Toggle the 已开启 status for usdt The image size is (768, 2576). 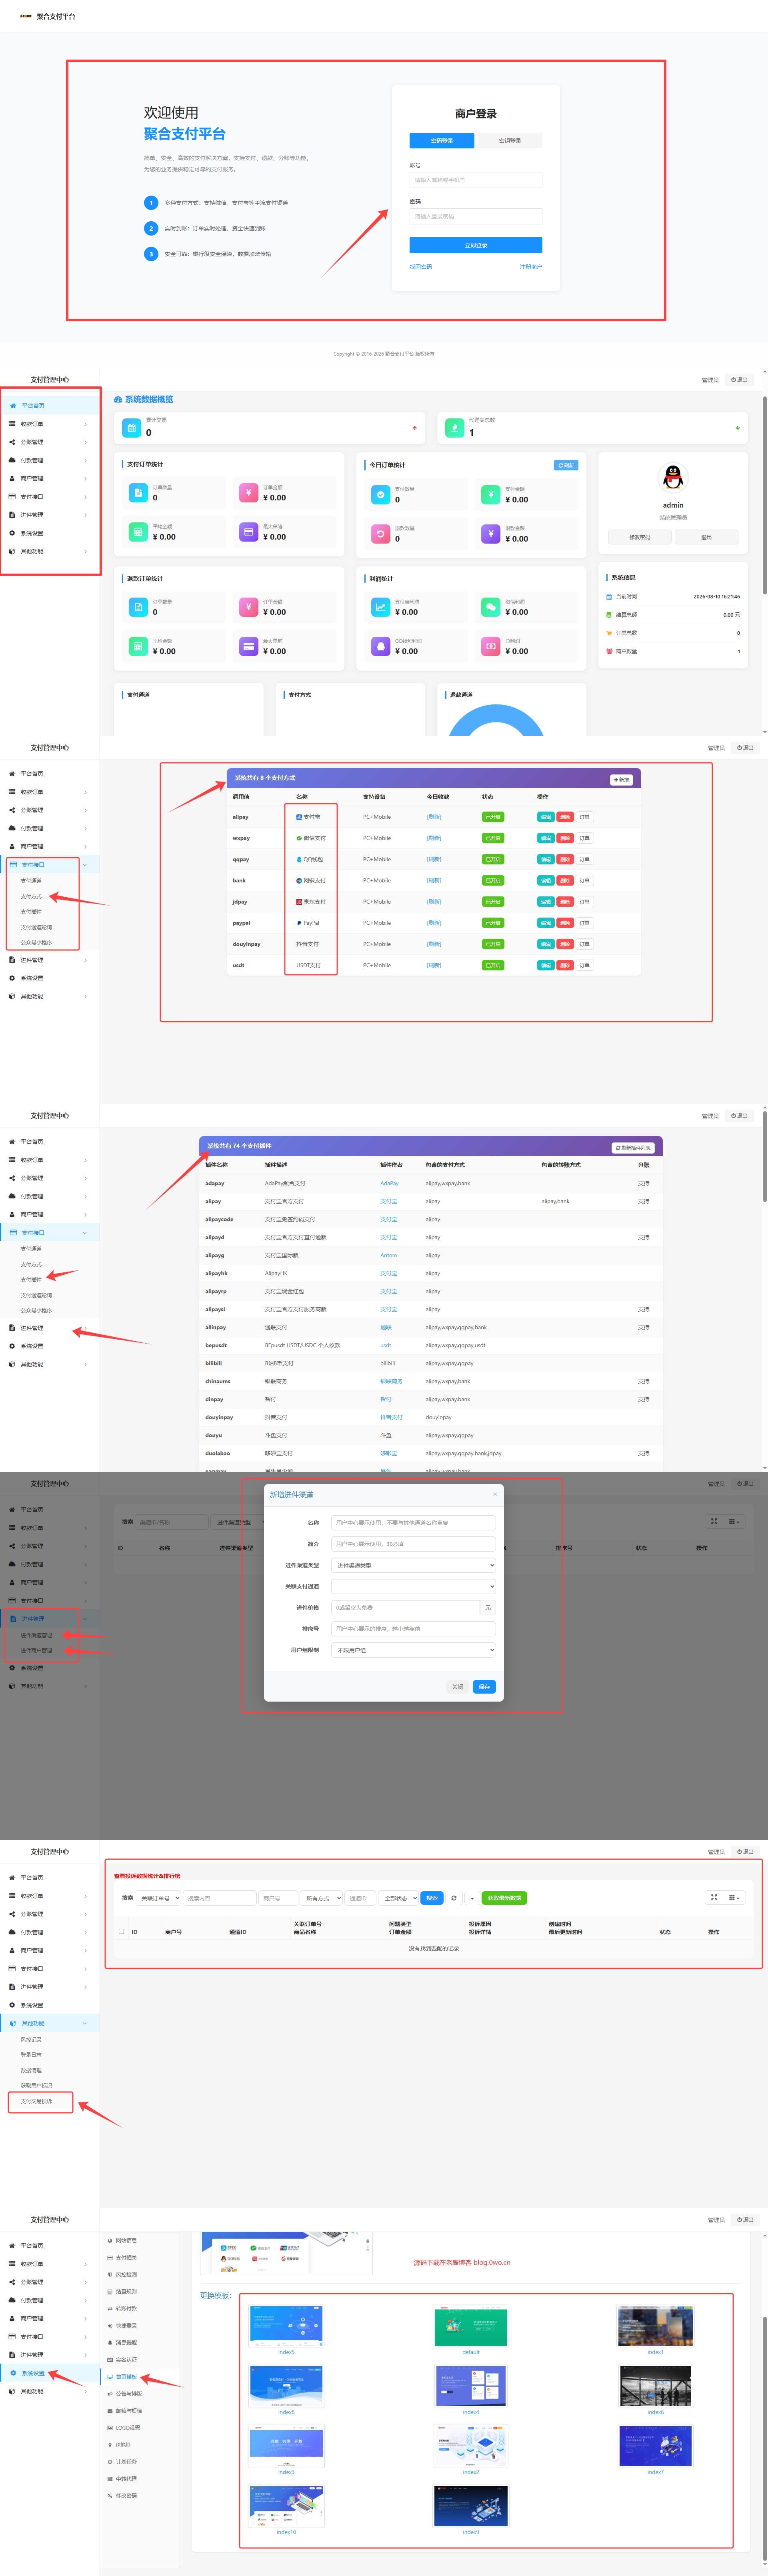[493, 965]
